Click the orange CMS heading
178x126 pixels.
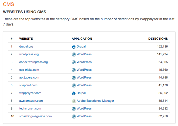(x=8, y=4)
